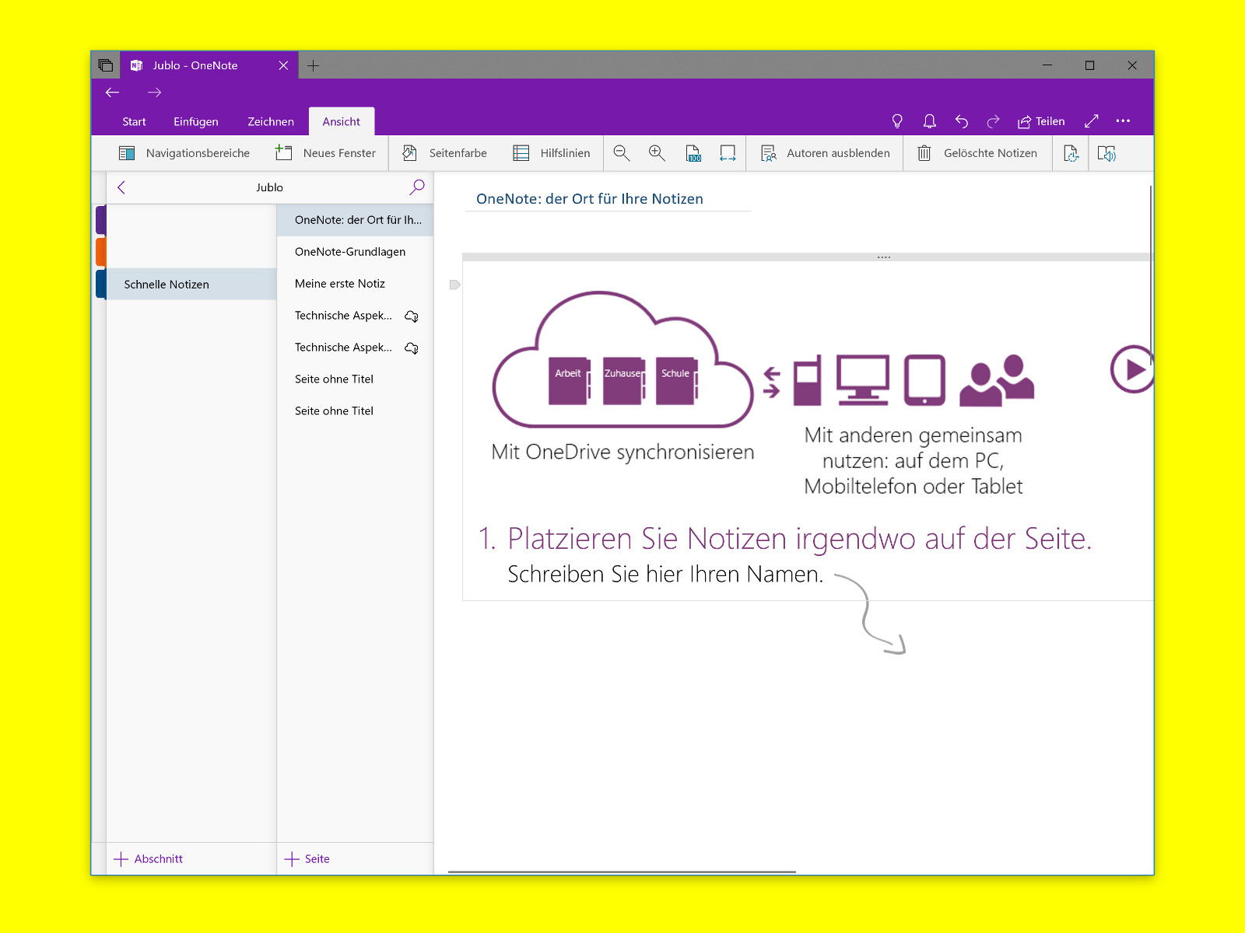The width and height of the screenshot is (1245, 933).
Task: Switch to the Zeichnen tab
Action: point(271,121)
